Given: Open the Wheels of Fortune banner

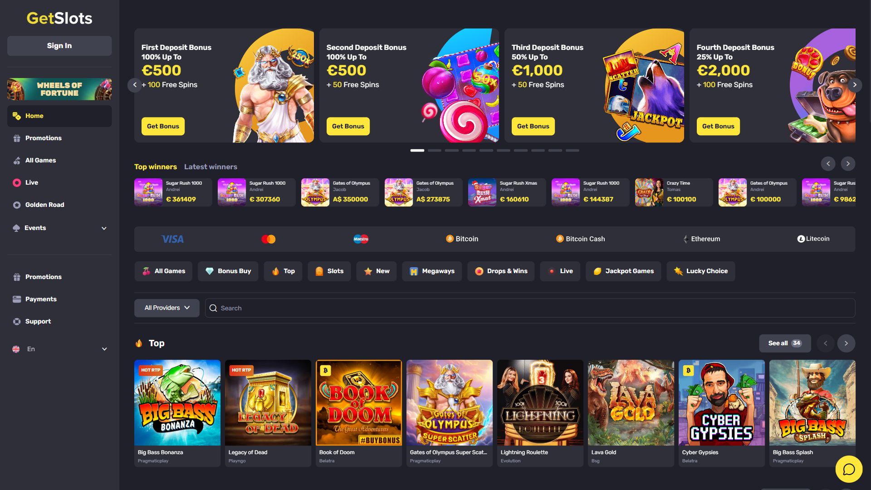Looking at the screenshot, I should click(59, 89).
